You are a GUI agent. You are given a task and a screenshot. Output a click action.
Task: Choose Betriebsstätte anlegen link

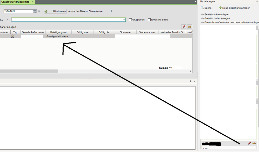pos(215,14)
